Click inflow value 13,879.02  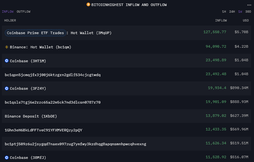click(216, 116)
